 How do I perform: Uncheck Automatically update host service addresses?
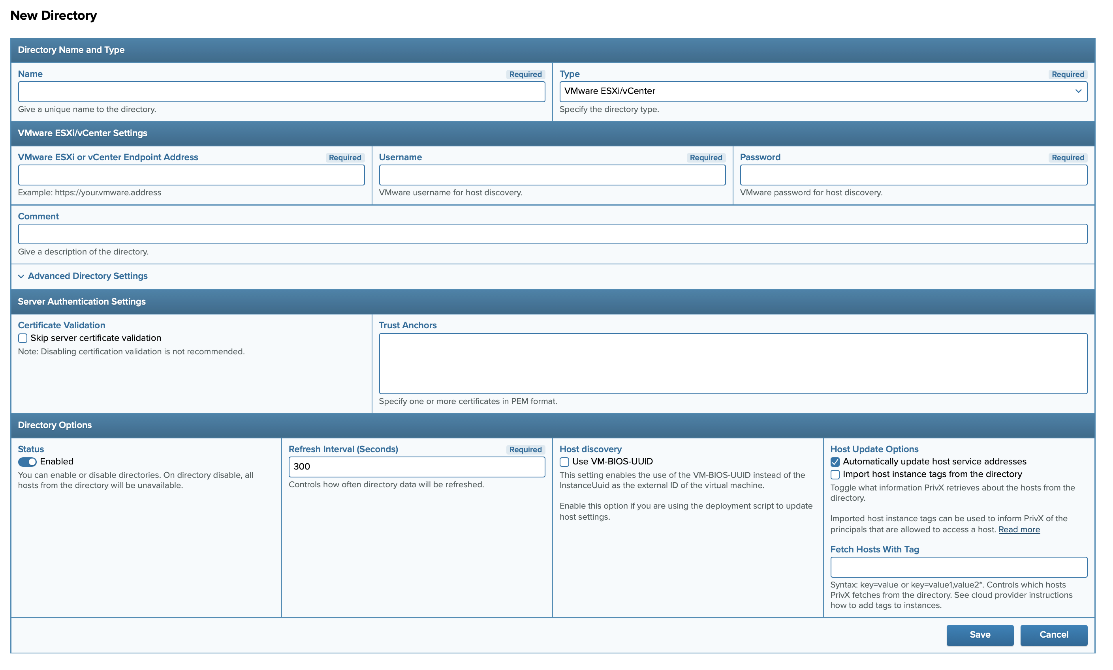(835, 462)
